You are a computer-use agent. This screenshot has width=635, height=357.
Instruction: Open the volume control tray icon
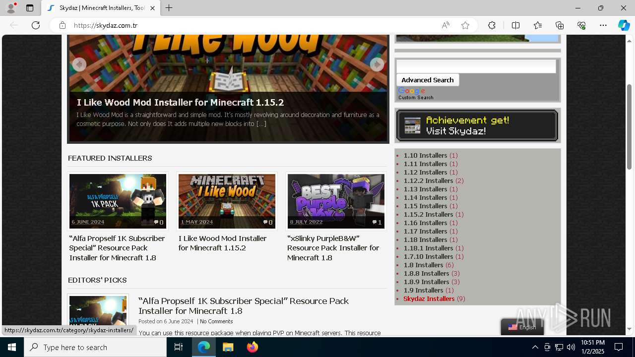click(x=571, y=347)
